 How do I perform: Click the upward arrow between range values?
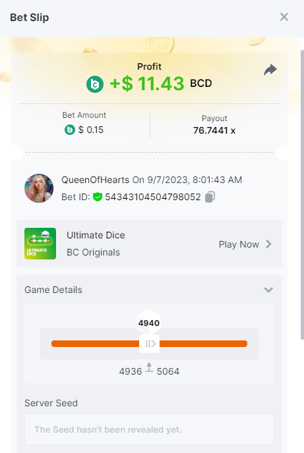pyautogui.click(x=149, y=367)
